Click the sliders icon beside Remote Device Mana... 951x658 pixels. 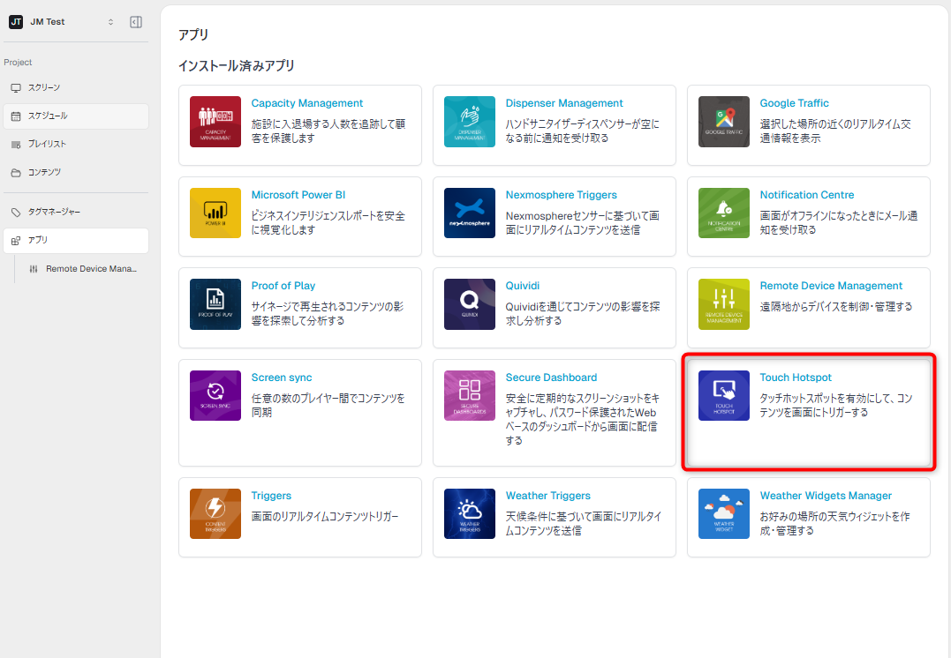tap(34, 269)
